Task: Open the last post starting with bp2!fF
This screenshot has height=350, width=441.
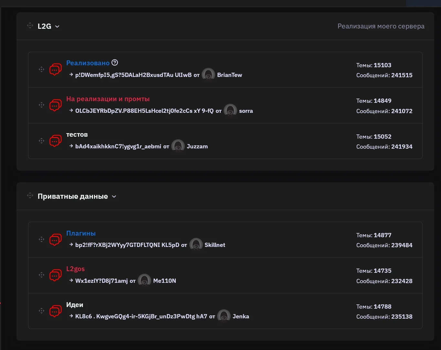Action: coord(127,245)
